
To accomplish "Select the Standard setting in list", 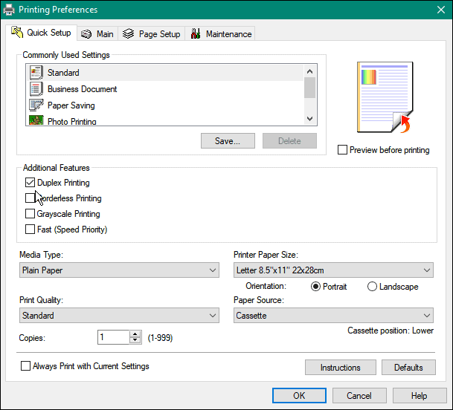I will pyautogui.click(x=165, y=73).
